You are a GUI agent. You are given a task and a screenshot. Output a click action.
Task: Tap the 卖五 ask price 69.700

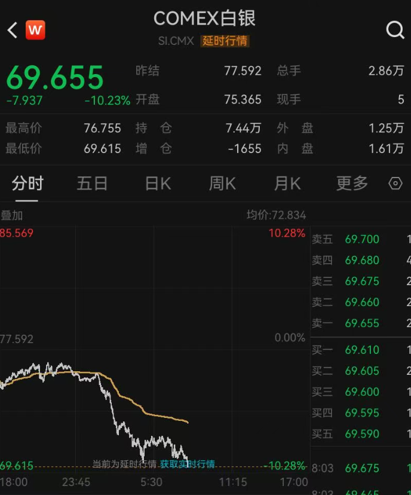(362, 240)
